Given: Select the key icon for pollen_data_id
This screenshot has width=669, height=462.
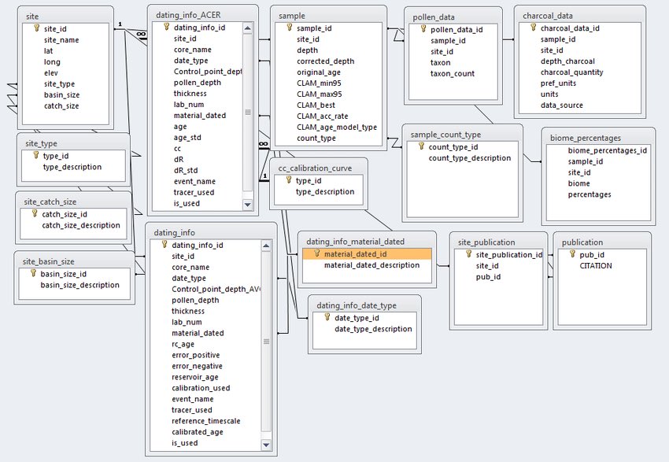Looking at the screenshot, I should (x=423, y=30).
